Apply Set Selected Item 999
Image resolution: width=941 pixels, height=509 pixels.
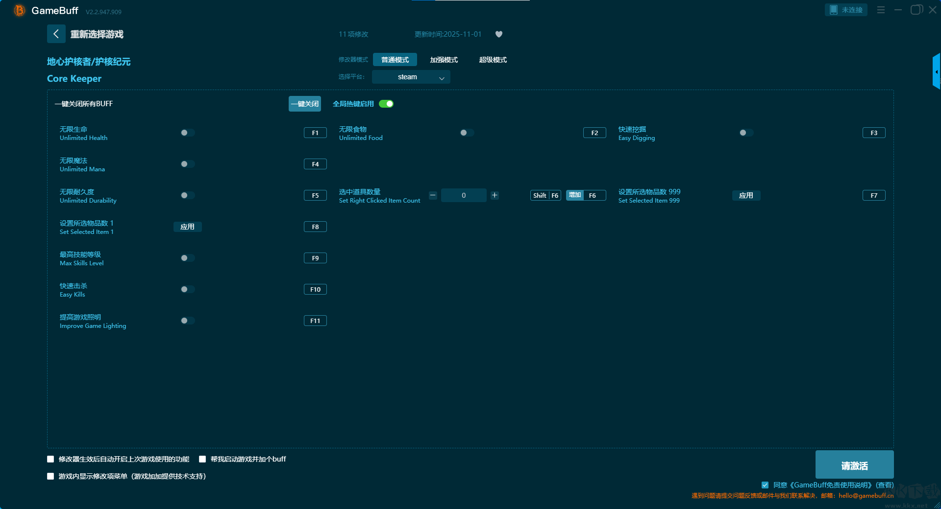[746, 195]
